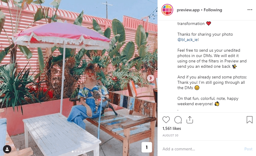
Task: Click the main post photo
Action: coord(79,78)
